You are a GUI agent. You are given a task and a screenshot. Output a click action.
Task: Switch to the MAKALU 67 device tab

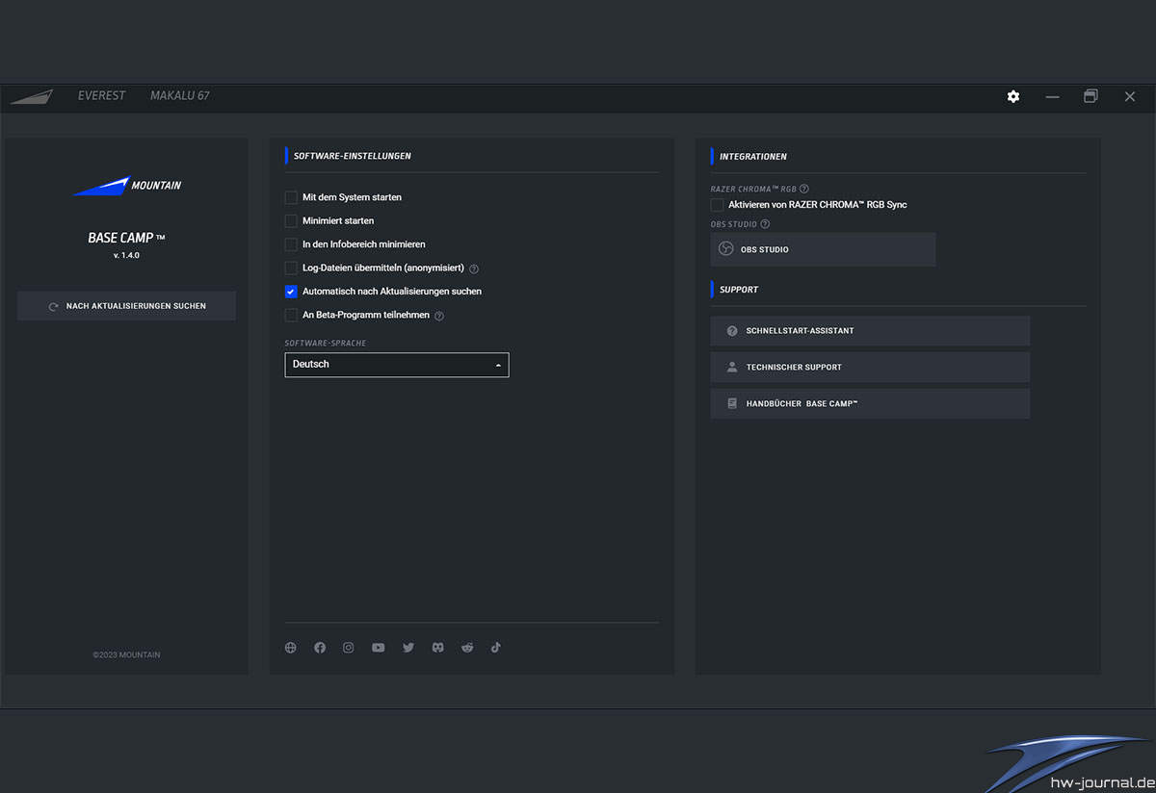[x=180, y=96]
